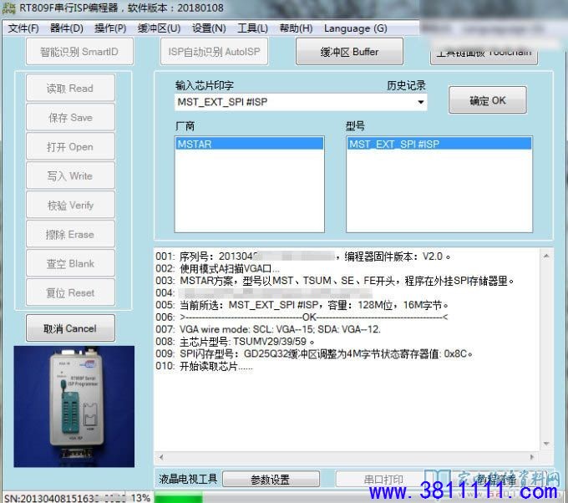
Task: Expand the chip marking history dropdown arrow
Action: click(420, 102)
